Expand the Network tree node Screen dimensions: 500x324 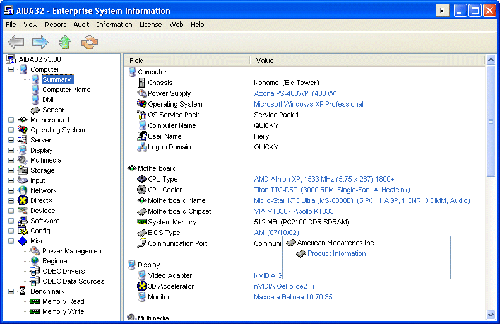click(11, 190)
